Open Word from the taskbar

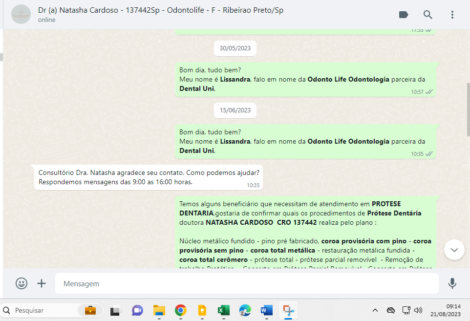tap(266, 311)
